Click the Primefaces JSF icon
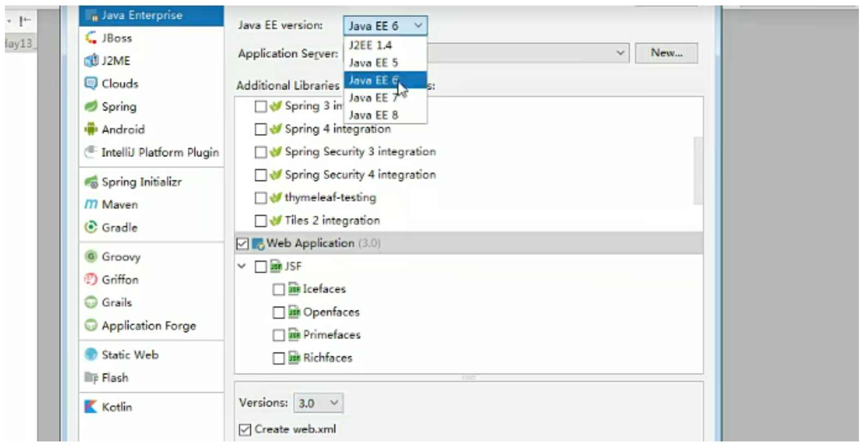This screenshot has height=448, width=866. (294, 335)
